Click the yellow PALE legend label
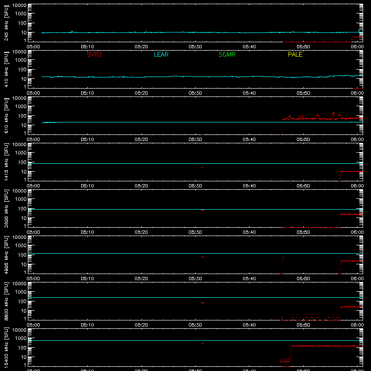The image size is (371, 371). point(295,54)
